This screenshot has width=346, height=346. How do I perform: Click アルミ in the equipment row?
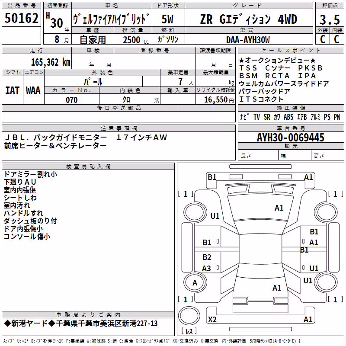(x=315, y=117)
